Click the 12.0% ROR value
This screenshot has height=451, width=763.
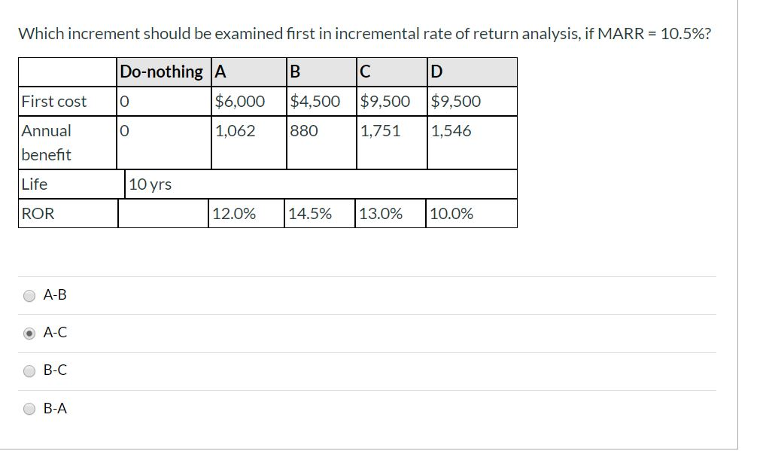tap(234, 213)
